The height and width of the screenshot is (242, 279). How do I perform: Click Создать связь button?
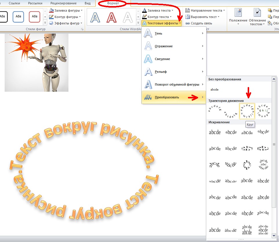(x=199, y=23)
